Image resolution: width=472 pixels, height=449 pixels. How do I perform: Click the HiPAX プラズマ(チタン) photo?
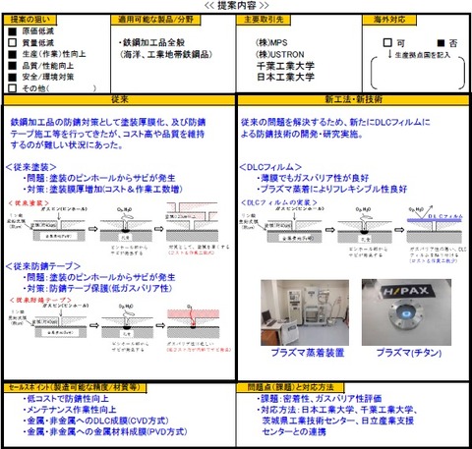coord(406,312)
